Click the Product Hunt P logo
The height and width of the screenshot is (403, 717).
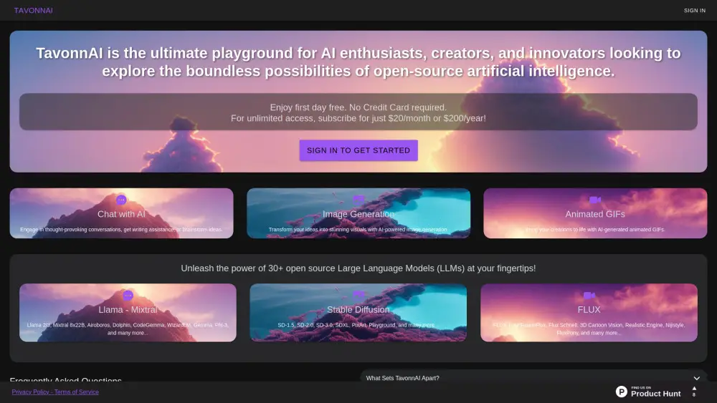tap(622, 392)
